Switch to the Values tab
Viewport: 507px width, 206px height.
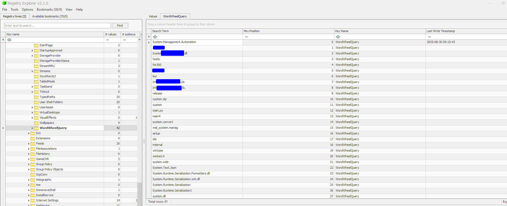[153, 16]
